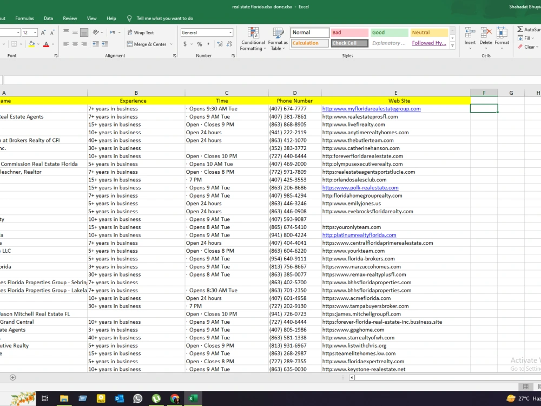
Task: Open Conditional Formatting menu
Action: coord(253,39)
